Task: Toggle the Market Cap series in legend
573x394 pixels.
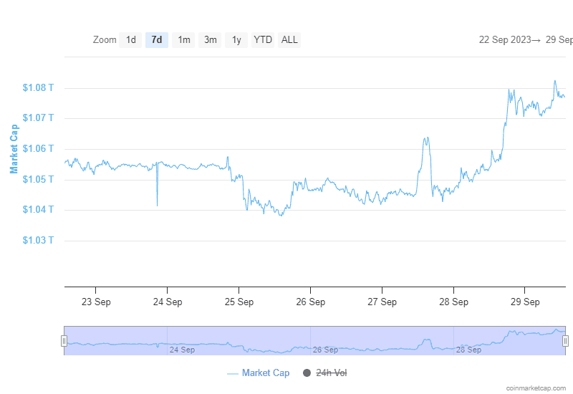Action: [x=265, y=373]
